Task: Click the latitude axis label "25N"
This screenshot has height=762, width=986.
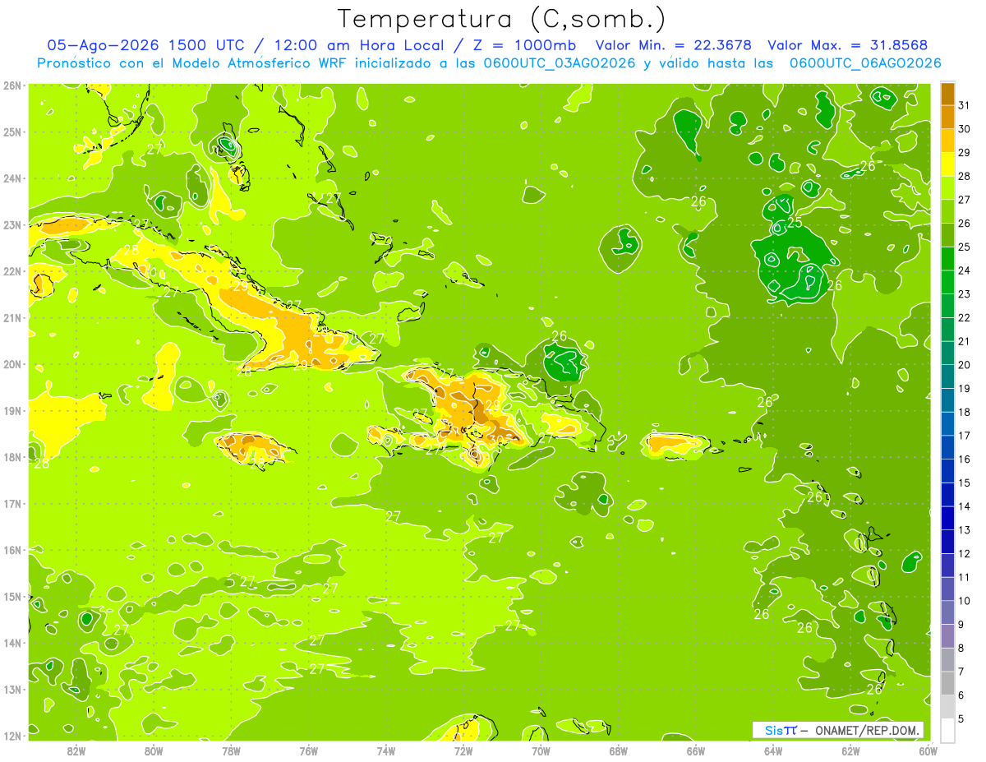Action: pos(12,132)
